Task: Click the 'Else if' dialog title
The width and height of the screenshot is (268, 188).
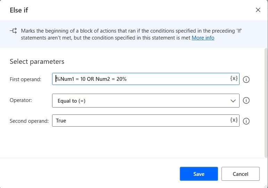Action: pos(19,10)
